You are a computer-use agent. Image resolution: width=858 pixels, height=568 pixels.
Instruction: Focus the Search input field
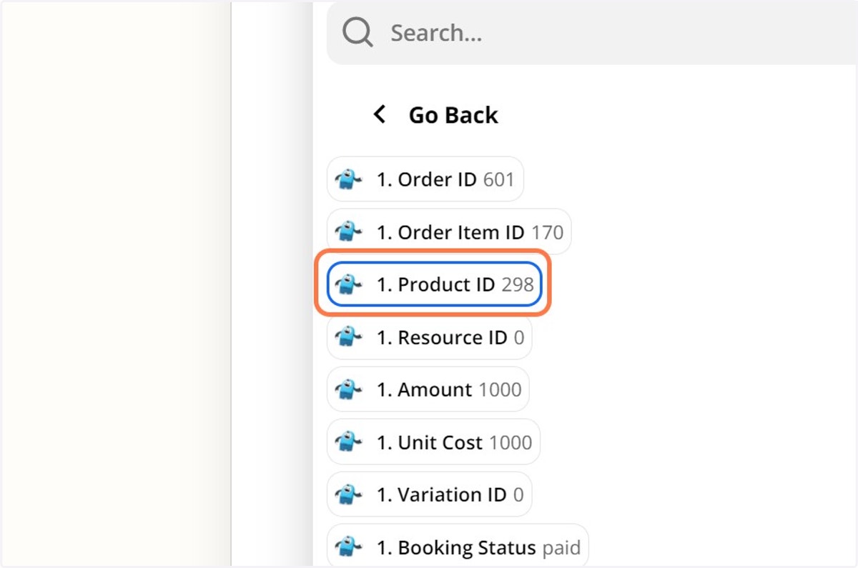[592, 33]
